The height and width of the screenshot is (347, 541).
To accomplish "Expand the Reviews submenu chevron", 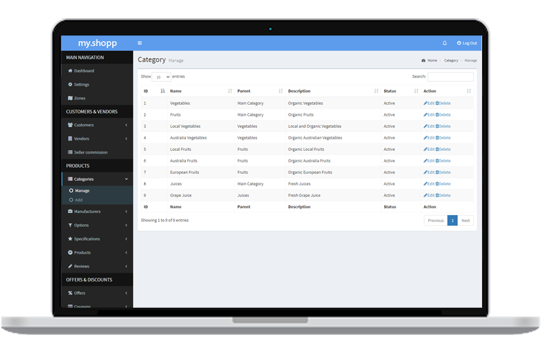I will tap(126, 267).
